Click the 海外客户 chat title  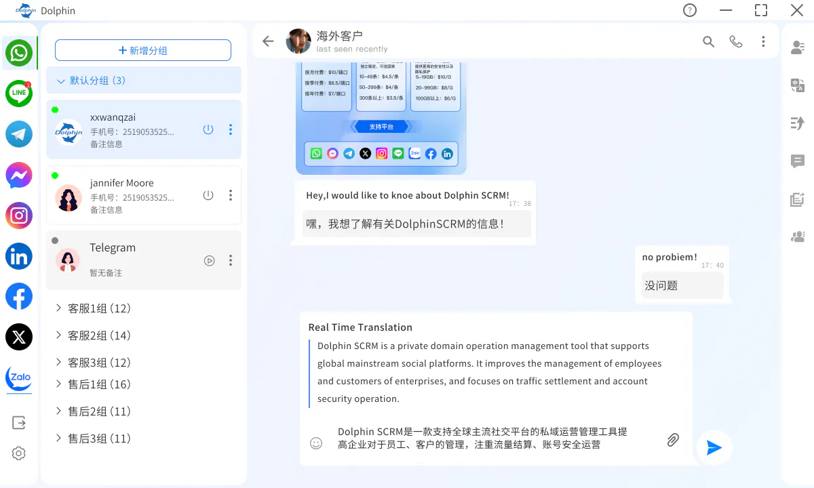(x=340, y=35)
